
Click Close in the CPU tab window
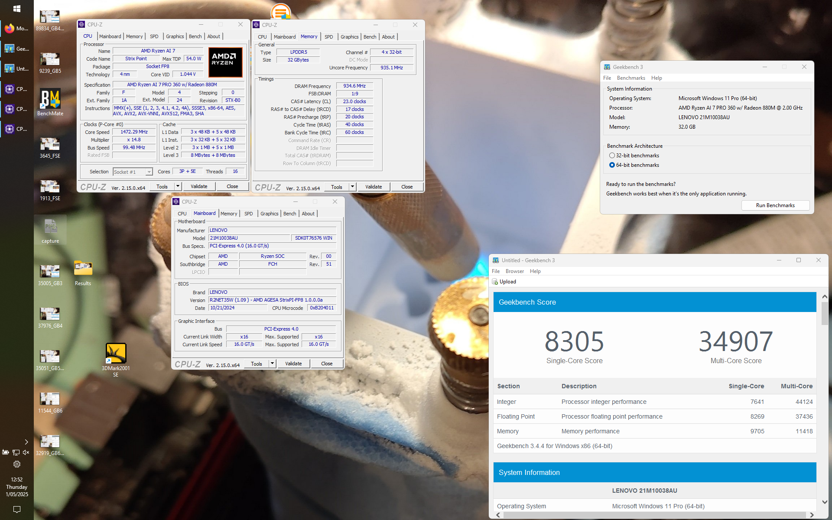tap(232, 186)
